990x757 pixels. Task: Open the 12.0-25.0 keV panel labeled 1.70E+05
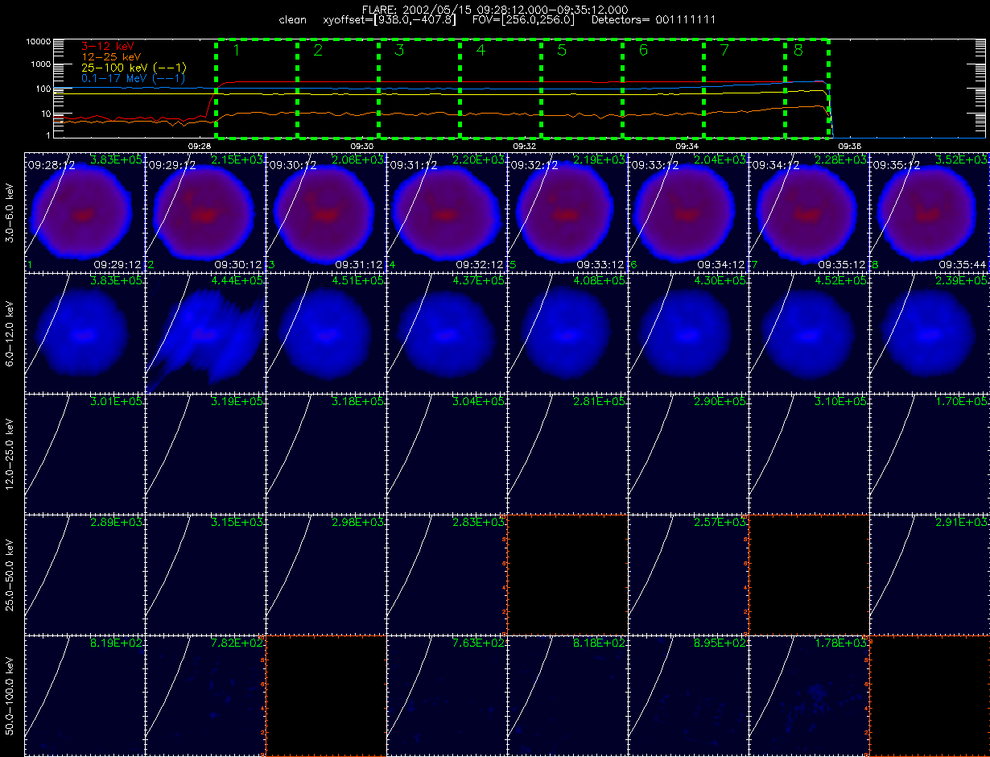coord(930,453)
